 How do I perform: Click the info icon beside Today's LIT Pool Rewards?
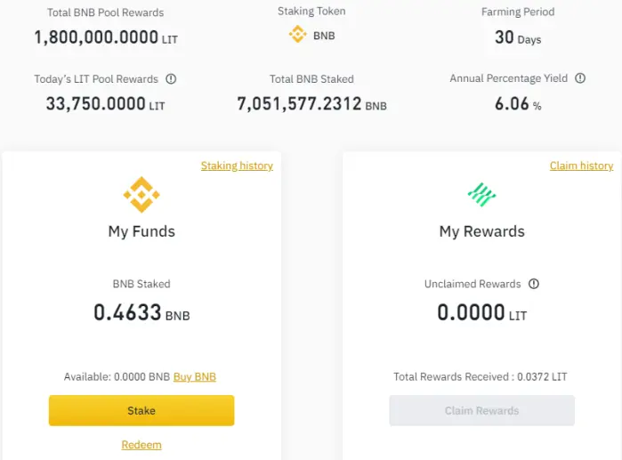click(171, 79)
